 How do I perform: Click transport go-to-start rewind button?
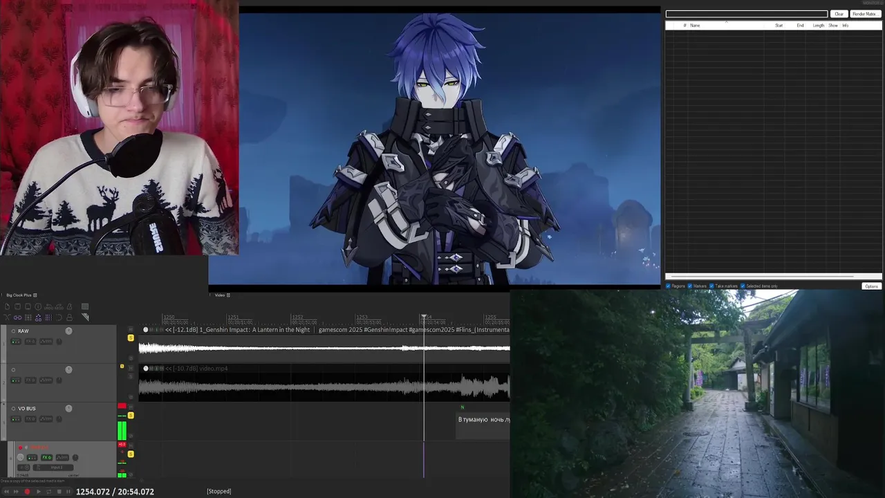tap(6, 492)
